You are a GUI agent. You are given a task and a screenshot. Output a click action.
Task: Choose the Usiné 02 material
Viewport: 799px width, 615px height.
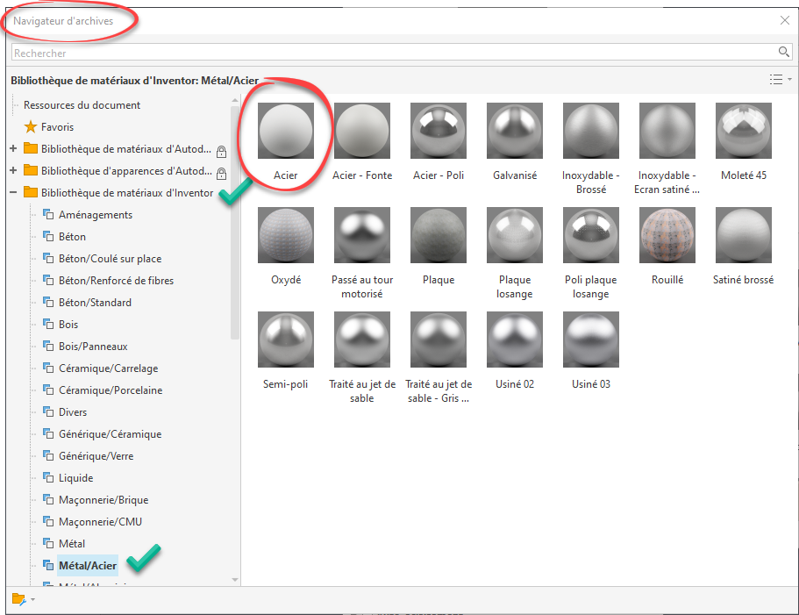tap(515, 340)
